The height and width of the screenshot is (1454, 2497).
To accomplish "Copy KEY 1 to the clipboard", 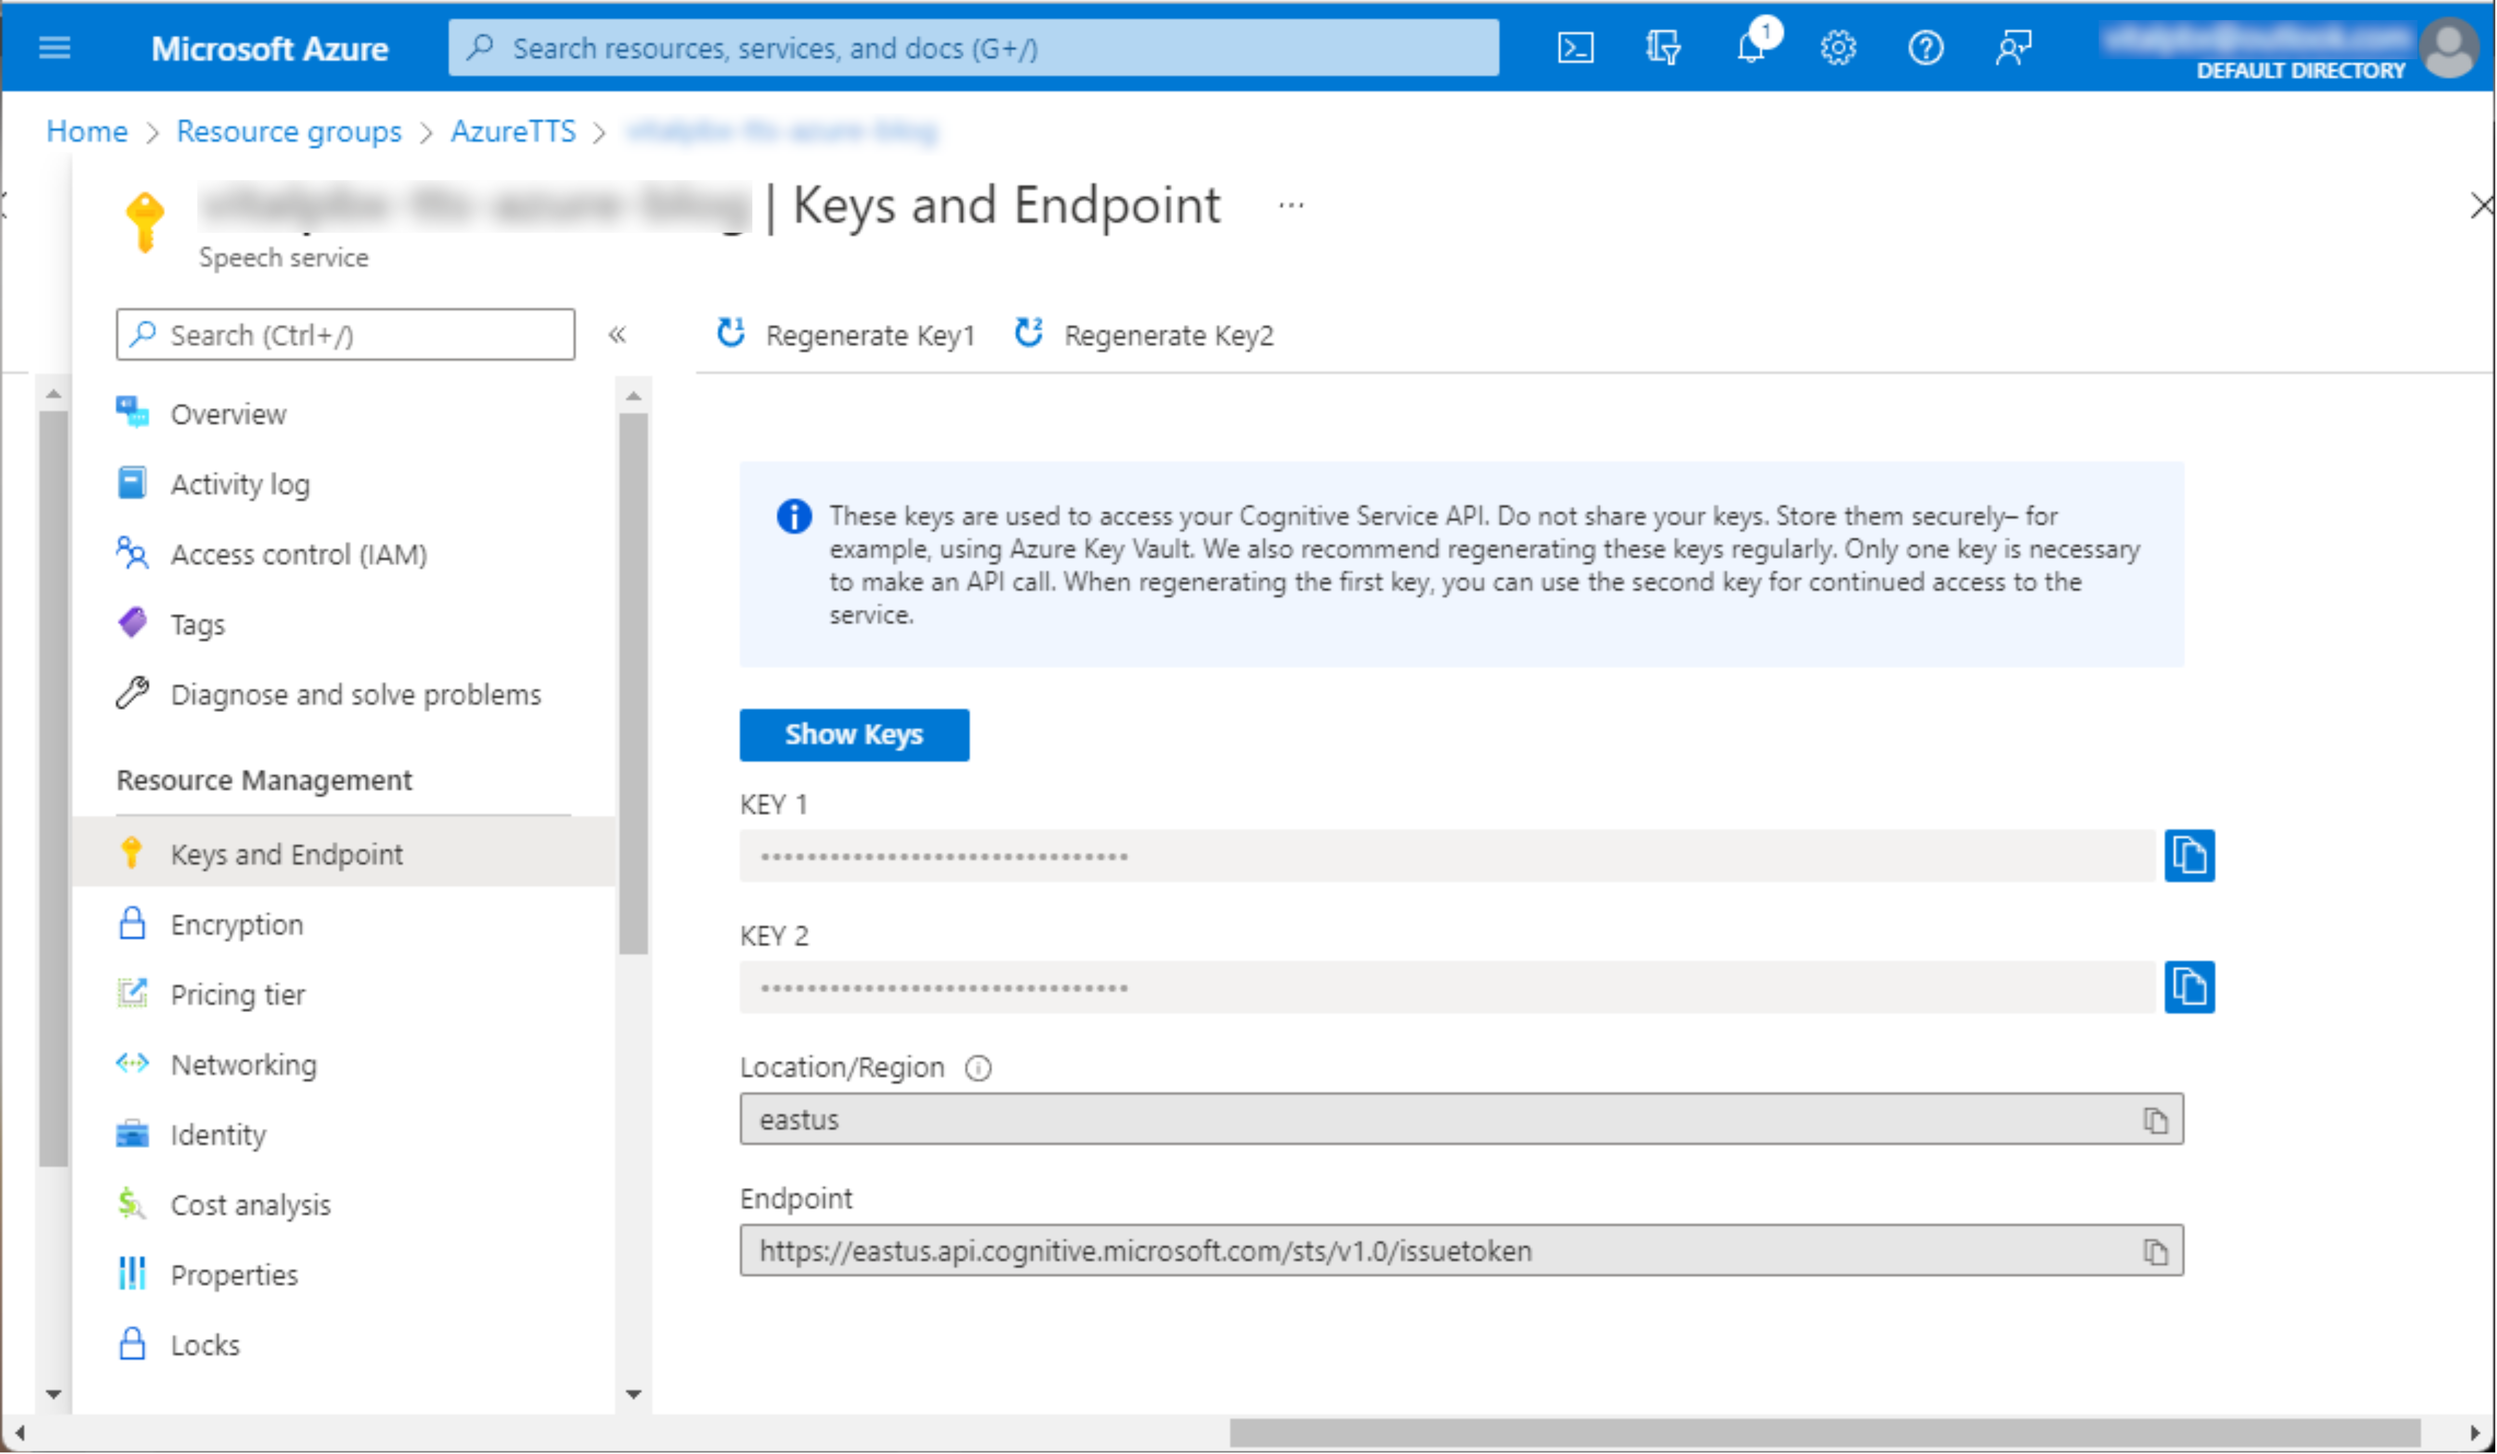I will click(2191, 855).
